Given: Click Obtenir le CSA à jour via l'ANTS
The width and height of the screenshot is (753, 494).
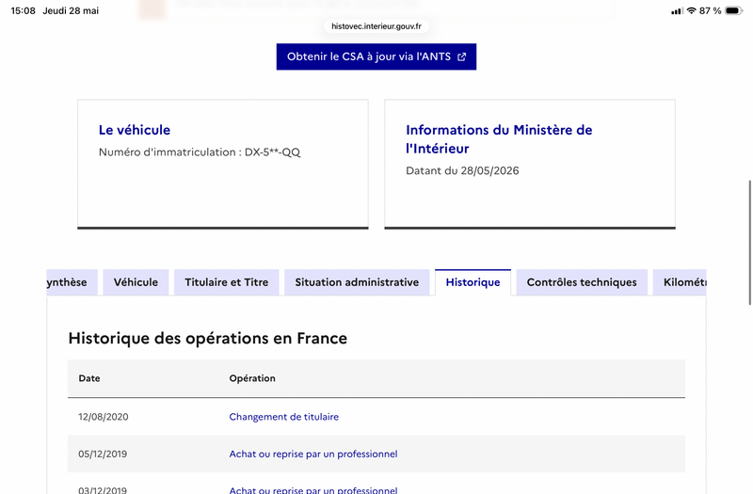Looking at the screenshot, I should pyautogui.click(x=376, y=56).
